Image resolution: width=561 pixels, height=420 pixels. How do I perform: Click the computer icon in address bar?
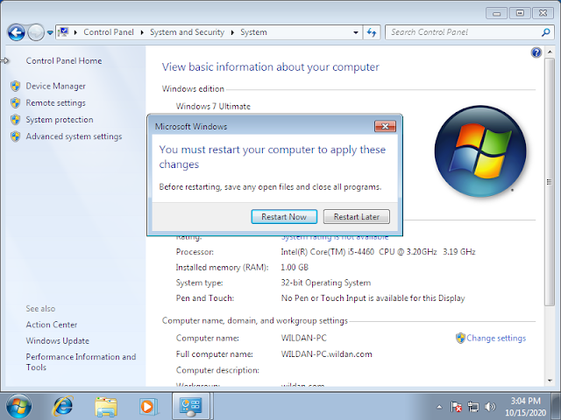point(63,32)
